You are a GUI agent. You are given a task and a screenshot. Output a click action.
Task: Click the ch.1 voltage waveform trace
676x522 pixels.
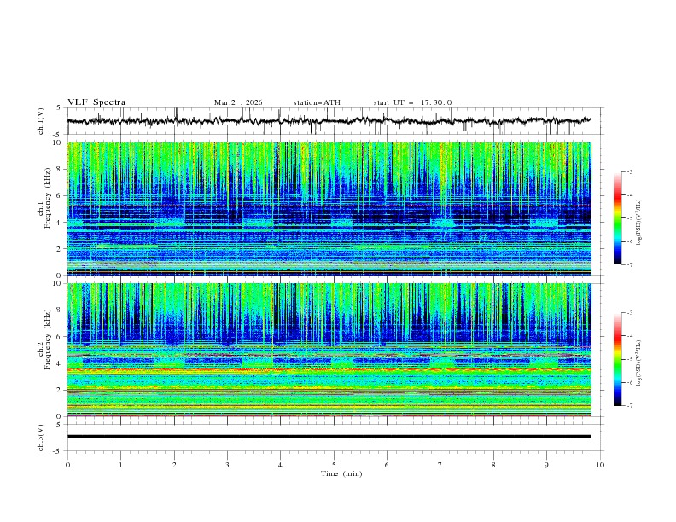[329, 121]
